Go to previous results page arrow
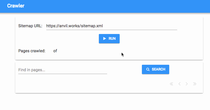The height and width of the screenshot is (110, 210). (179, 84)
